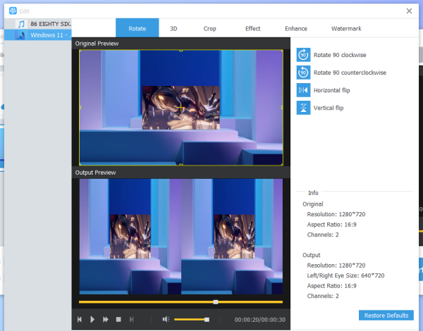423x331 pixels.
Task: Click the Original Preview heading
Action: [x=97, y=44]
